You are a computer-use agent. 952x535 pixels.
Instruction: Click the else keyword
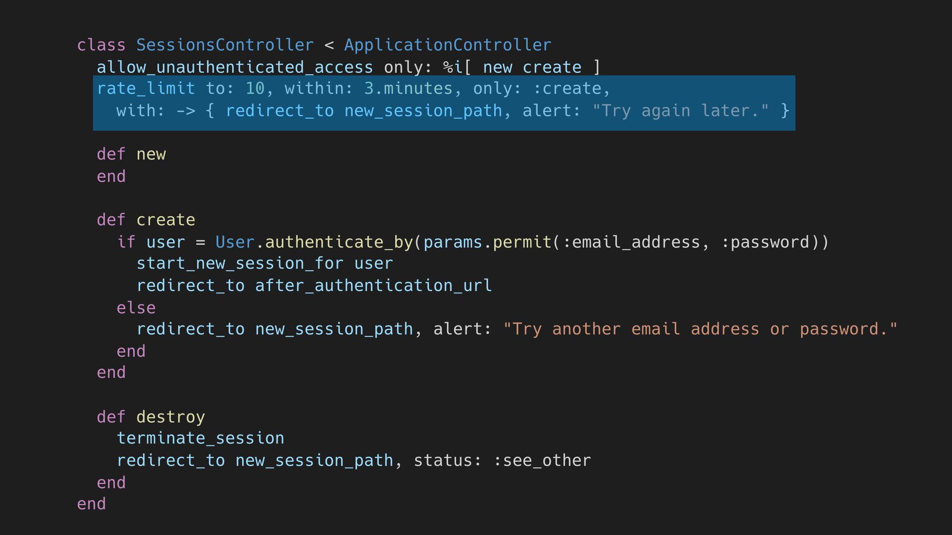[x=136, y=308]
